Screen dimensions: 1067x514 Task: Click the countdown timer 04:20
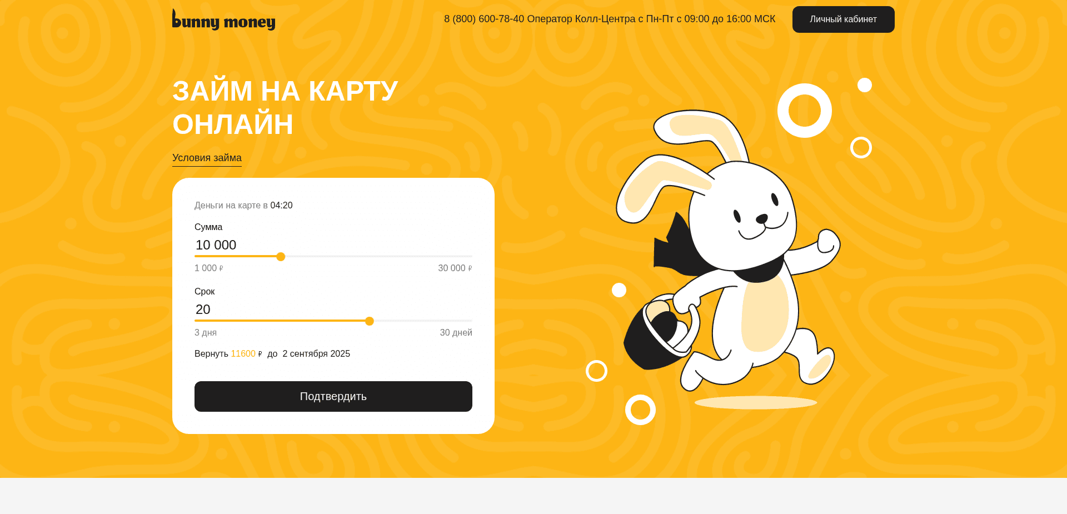[281, 205]
